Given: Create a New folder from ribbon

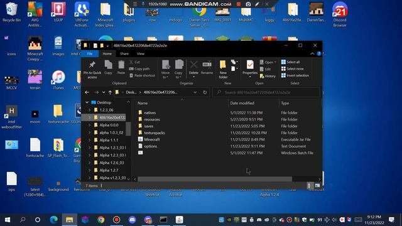Looking at the screenshot, I should (223, 70).
